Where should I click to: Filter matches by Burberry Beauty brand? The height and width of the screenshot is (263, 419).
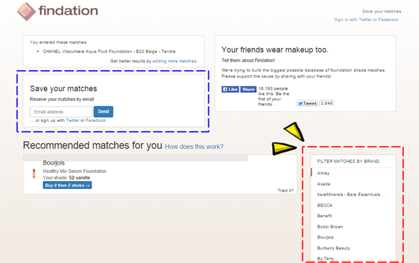(333, 248)
